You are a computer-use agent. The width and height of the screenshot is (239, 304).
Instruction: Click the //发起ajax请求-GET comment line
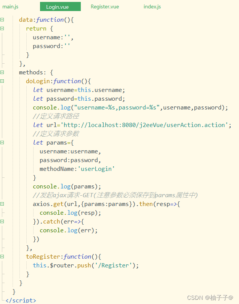(x=115, y=195)
